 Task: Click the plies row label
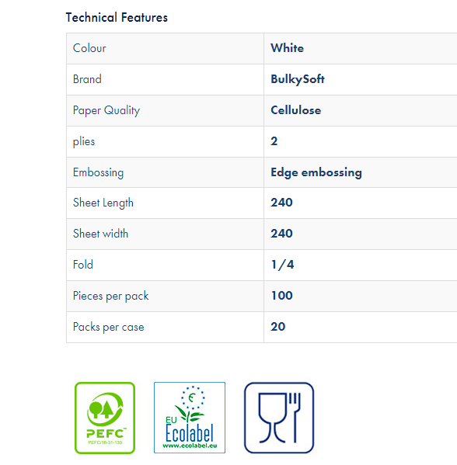point(84,141)
